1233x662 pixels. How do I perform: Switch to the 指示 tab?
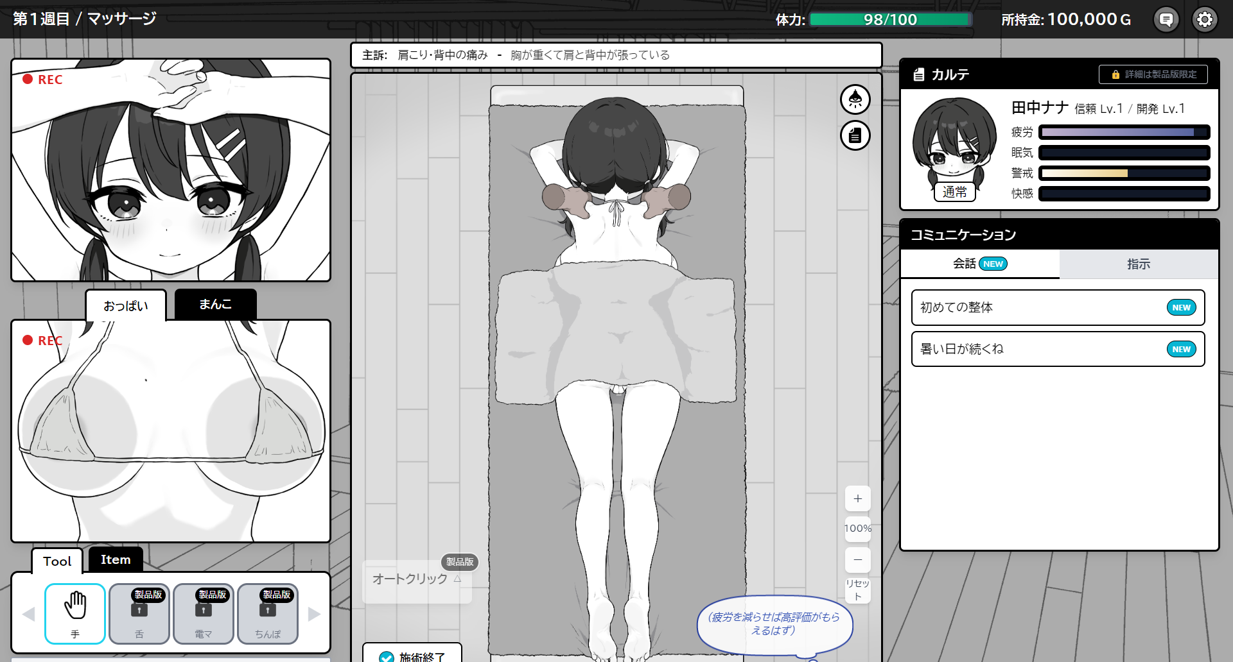1138,264
